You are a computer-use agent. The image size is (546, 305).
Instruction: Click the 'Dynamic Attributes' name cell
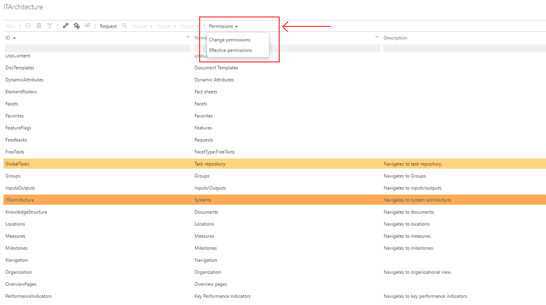click(214, 80)
